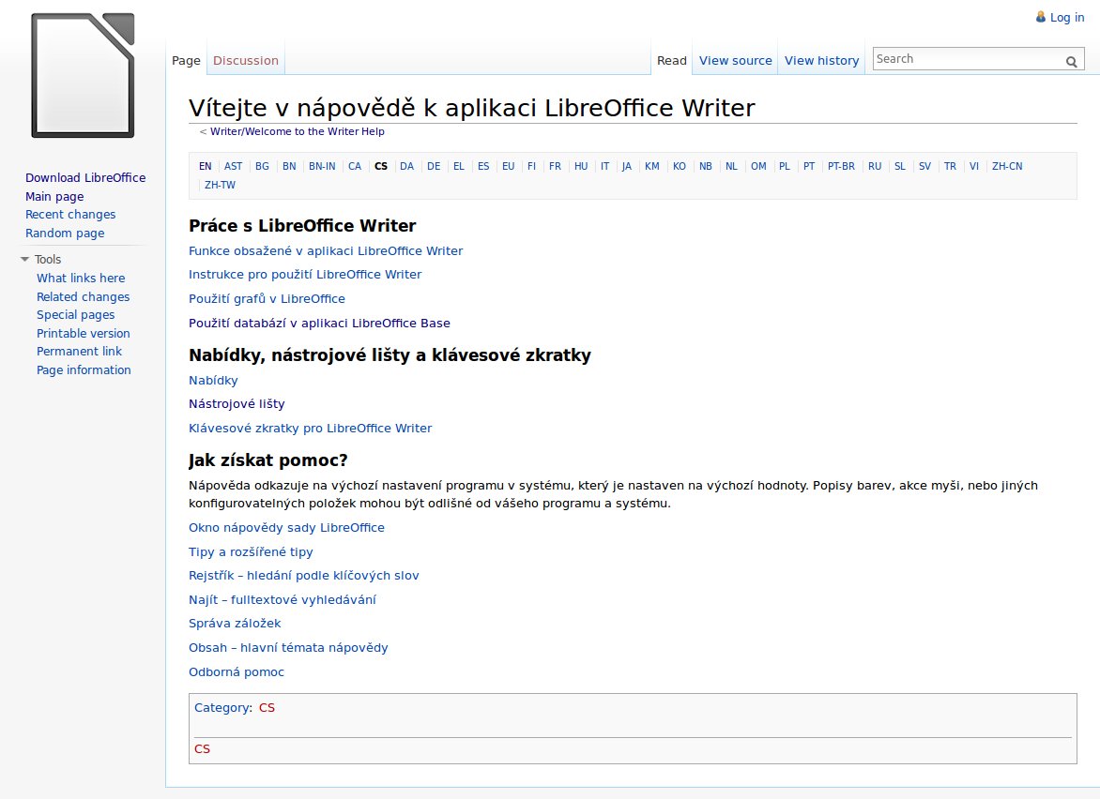Switch to the Discussion tab

tap(246, 60)
